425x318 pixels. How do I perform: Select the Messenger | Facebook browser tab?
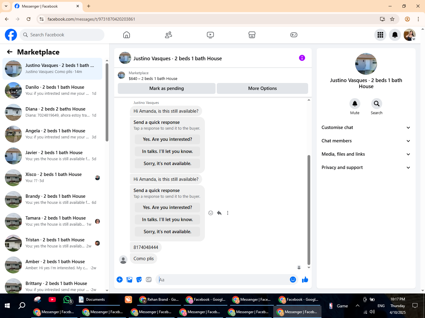47,6
